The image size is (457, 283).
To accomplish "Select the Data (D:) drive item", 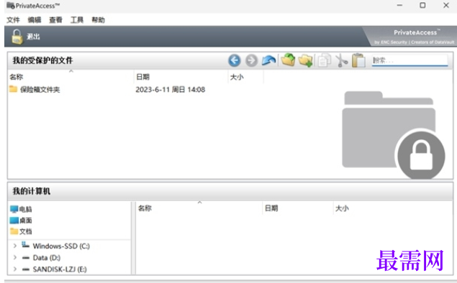I will click(x=47, y=258).
